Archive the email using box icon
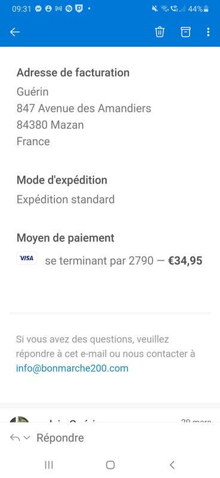The image size is (220, 478). [185, 32]
